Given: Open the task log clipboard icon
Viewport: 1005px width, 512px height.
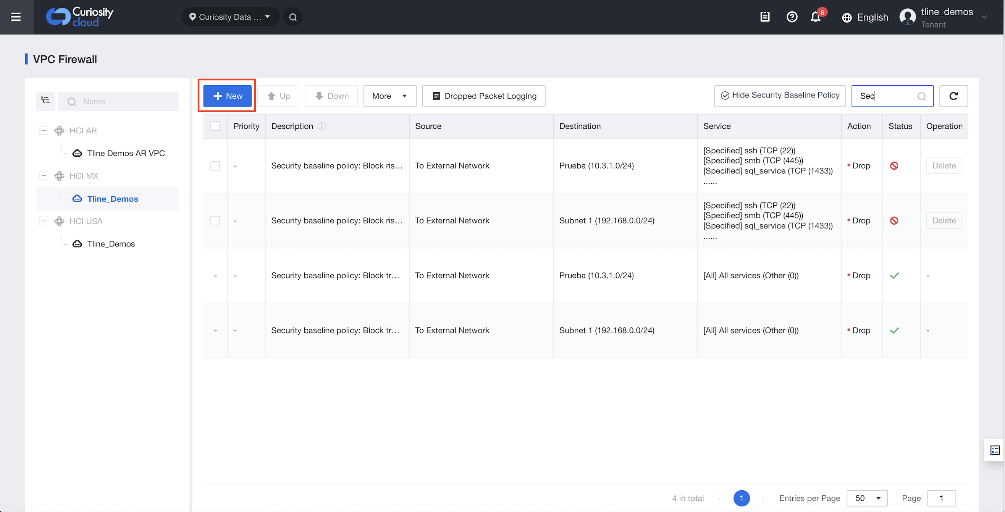Looking at the screenshot, I should [x=765, y=17].
